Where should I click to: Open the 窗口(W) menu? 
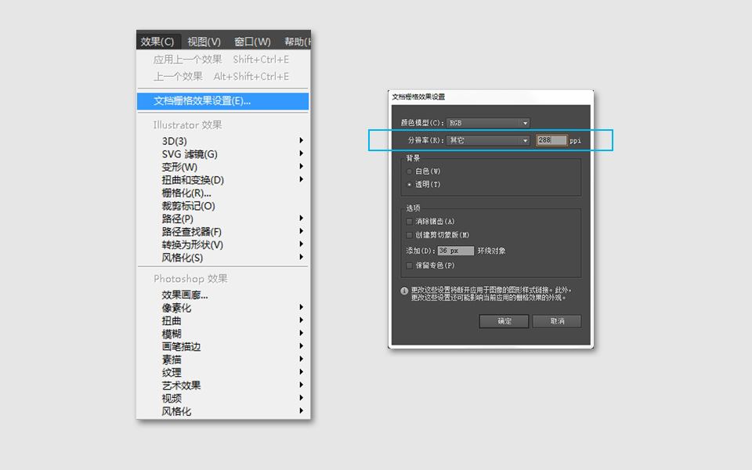(x=252, y=42)
